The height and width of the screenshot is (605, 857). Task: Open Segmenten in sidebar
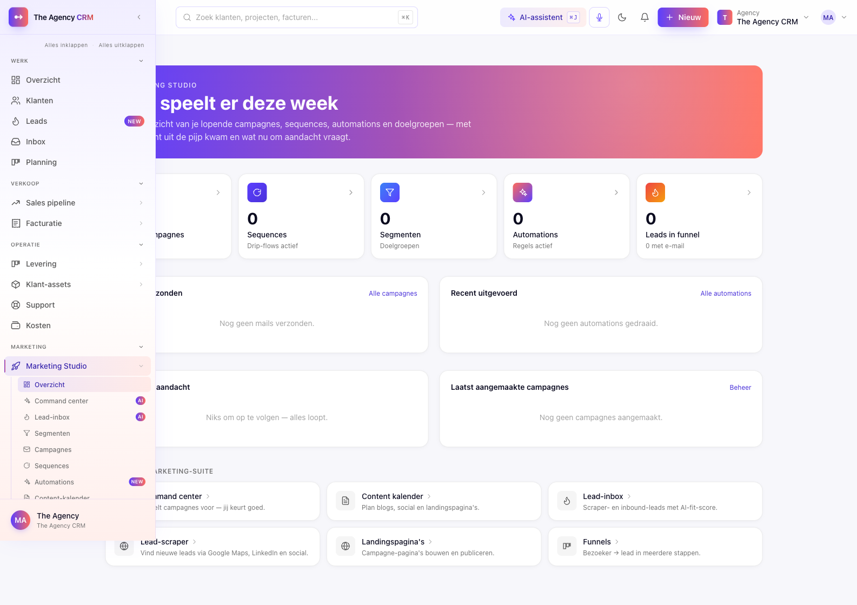coord(84,434)
